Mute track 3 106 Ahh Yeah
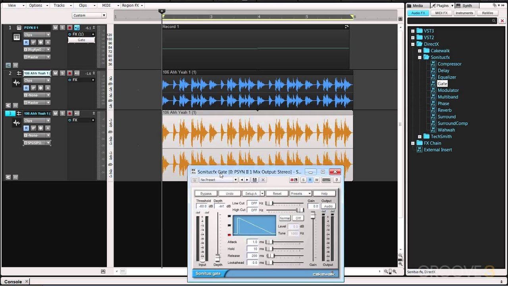Image resolution: width=508 pixels, height=286 pixels. coord(56,114)
